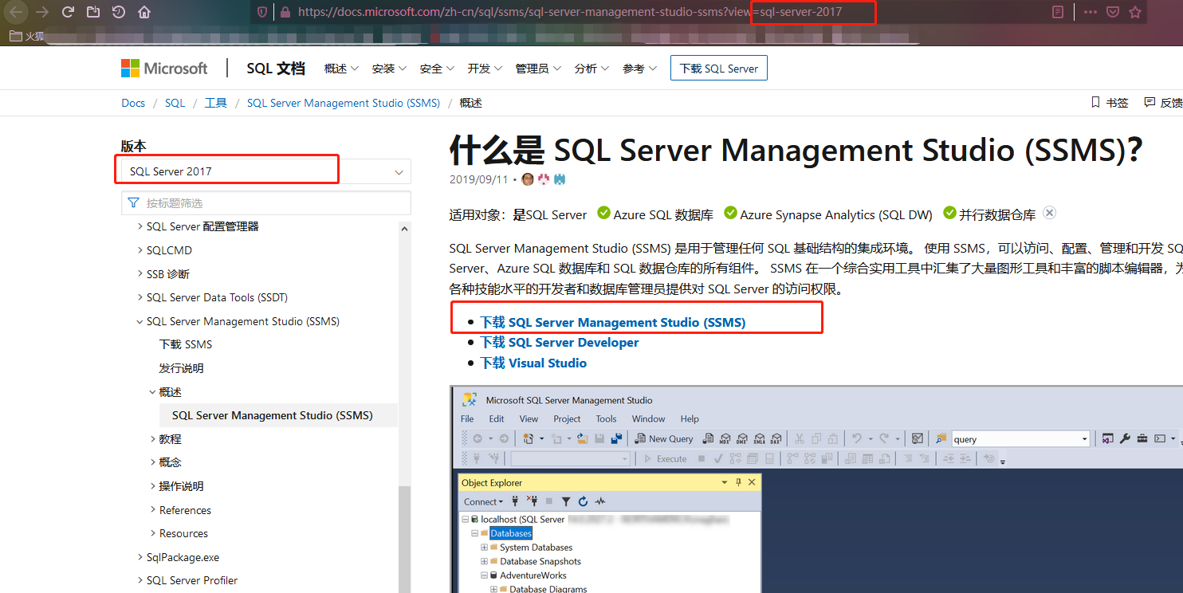Viewport: 1183px width, 593px height.
Task: Go to 工具 breadcrumb link
Action: [x=215, y=103]
